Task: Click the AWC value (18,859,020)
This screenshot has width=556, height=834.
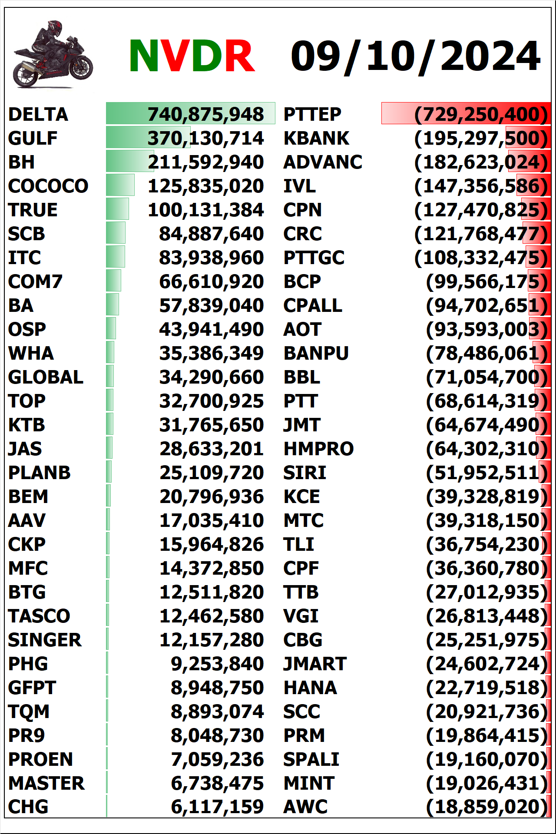Action: (487, 807)
